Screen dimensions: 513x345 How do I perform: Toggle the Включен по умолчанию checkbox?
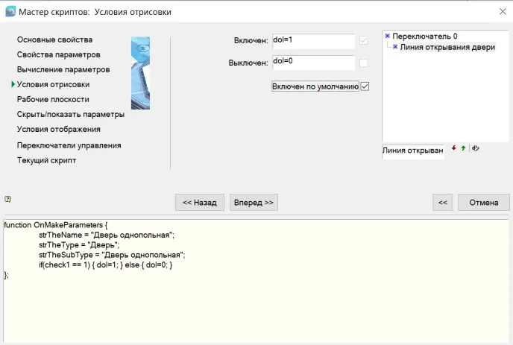pos(365,86)
